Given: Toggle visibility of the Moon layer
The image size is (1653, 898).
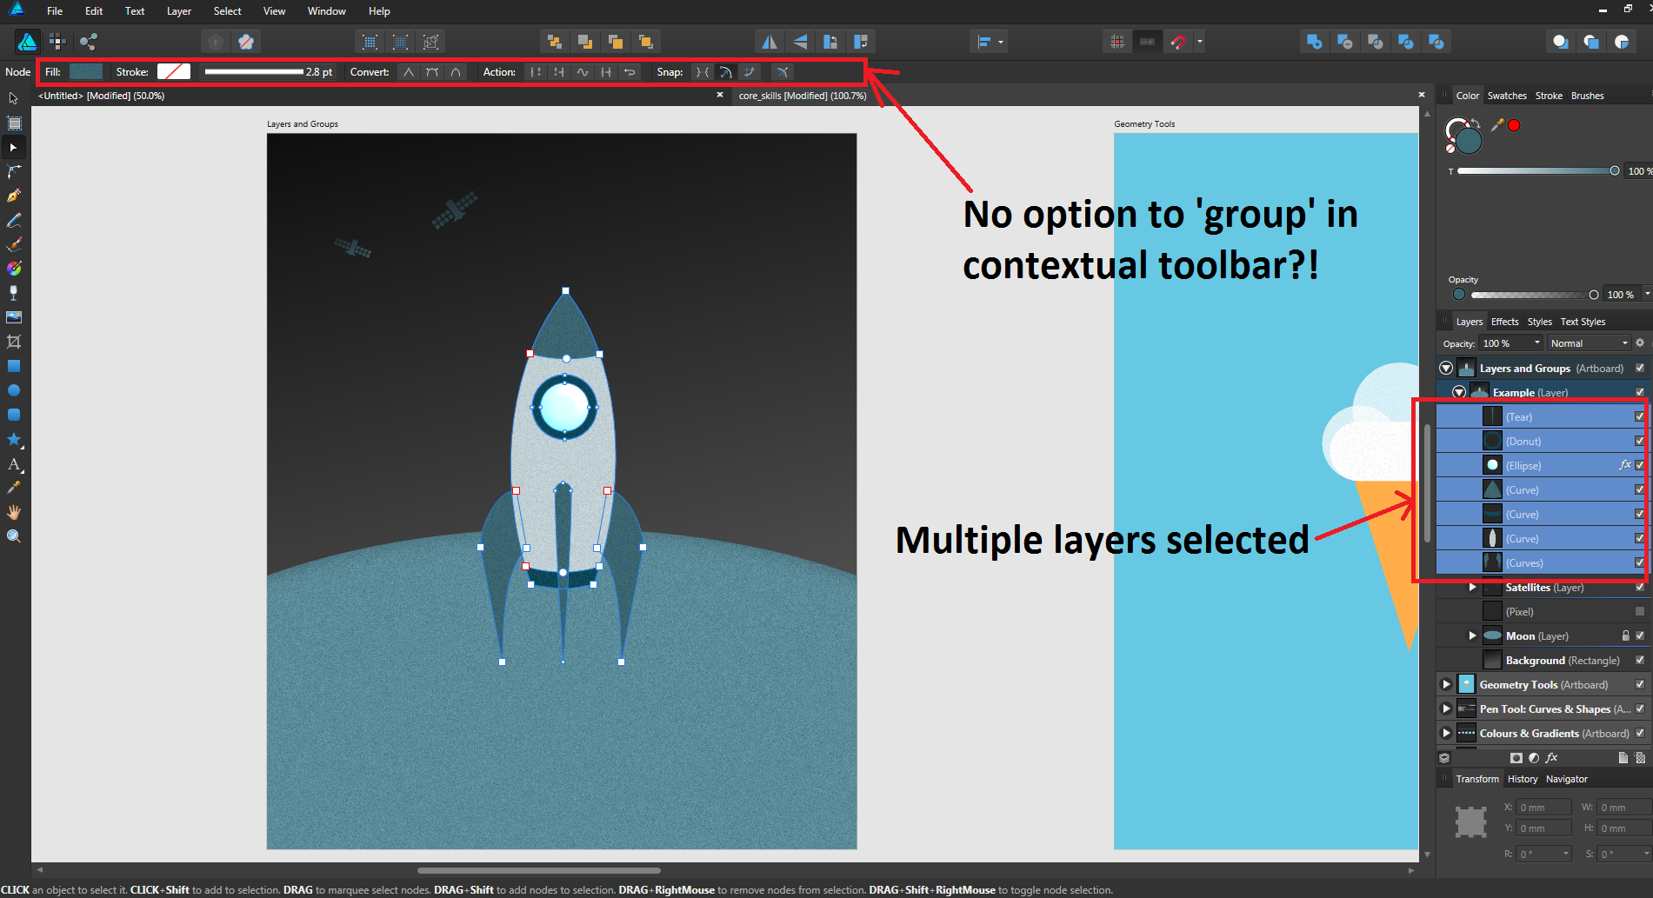Looking at the screenshot, I should click(1639, 635).
